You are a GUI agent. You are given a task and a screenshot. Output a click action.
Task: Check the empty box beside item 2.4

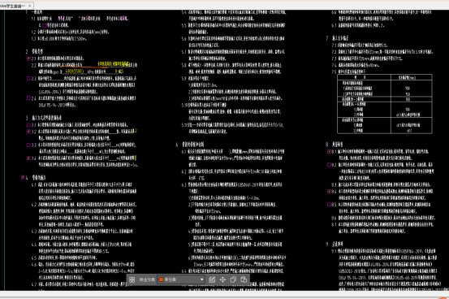tap(28, 98)
